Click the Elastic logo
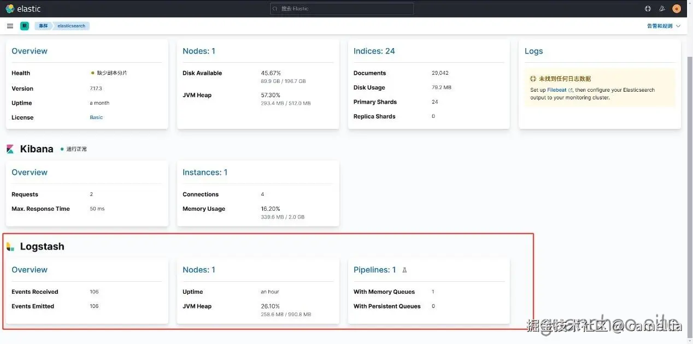 [23, 9]
